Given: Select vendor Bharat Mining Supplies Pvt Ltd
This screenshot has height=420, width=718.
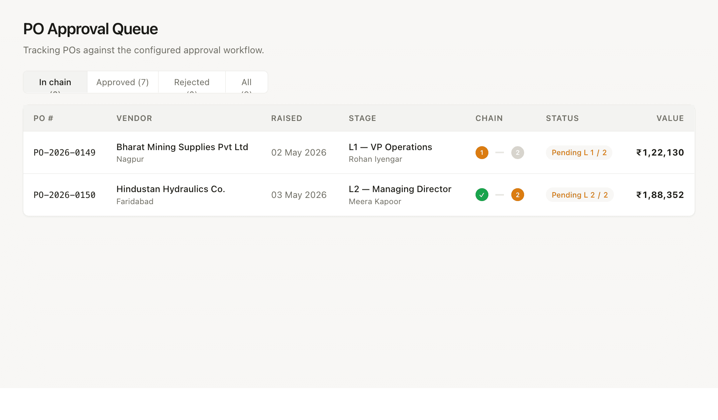Looking at the screenshot, I should tap(182, 147).
